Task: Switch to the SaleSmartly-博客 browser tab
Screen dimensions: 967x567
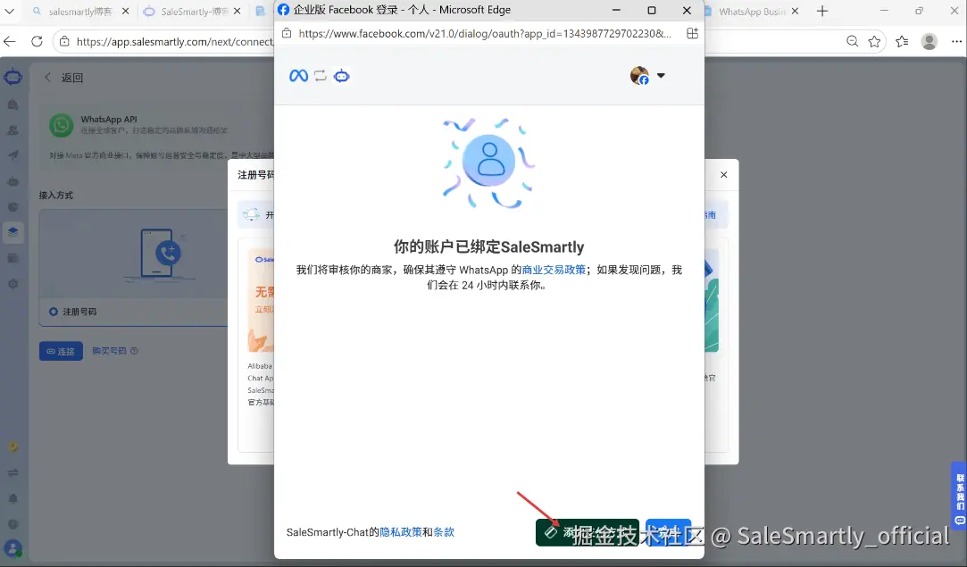Action: (x=187, y=11)
